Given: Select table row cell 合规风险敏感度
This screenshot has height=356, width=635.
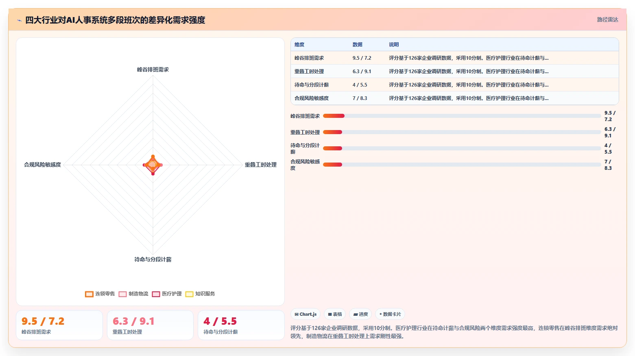Looking at the screenshot, I should (312, 98).
